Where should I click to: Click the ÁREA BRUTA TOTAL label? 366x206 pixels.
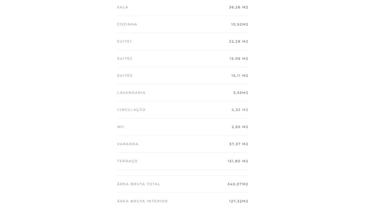tap(139, 184)
